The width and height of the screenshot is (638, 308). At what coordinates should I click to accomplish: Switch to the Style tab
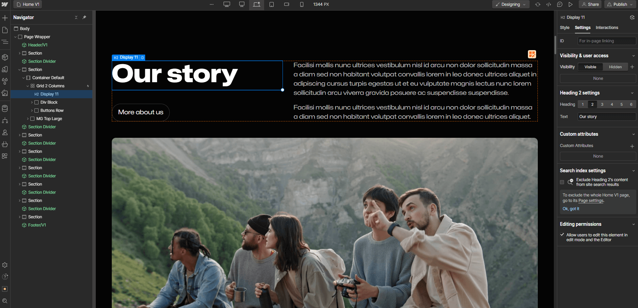point(564,28)
